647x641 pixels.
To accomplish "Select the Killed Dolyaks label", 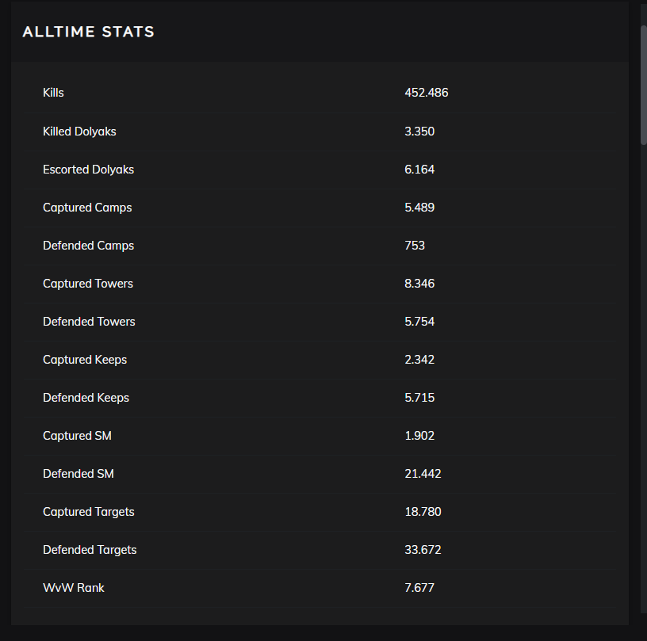I will click(79, 132).
